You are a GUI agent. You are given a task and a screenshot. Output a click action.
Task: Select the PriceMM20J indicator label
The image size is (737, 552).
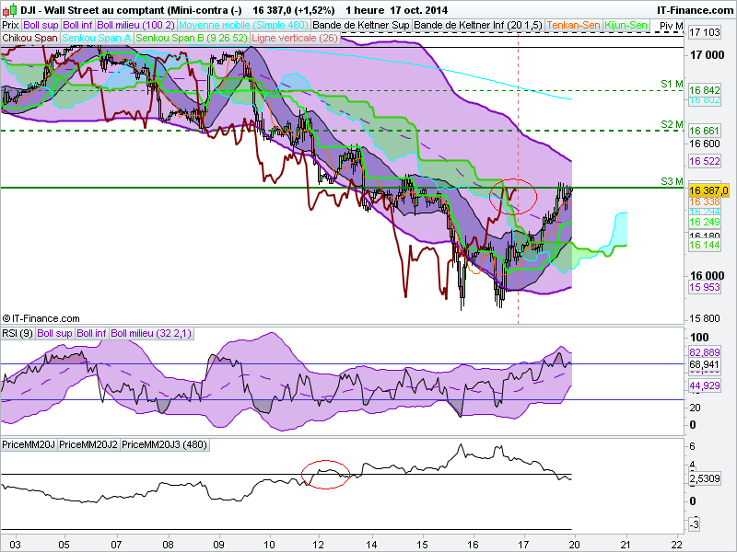pos(29,444)
